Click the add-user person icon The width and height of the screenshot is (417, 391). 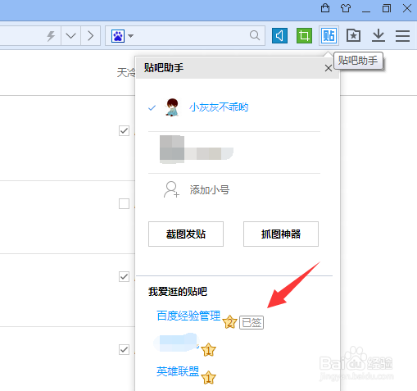(x=171, y=189)
